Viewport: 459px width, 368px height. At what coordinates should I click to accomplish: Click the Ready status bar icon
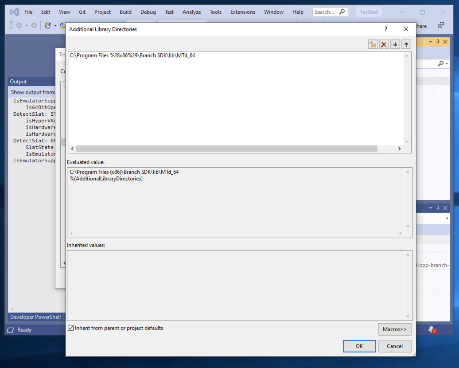tap(10, 330)
